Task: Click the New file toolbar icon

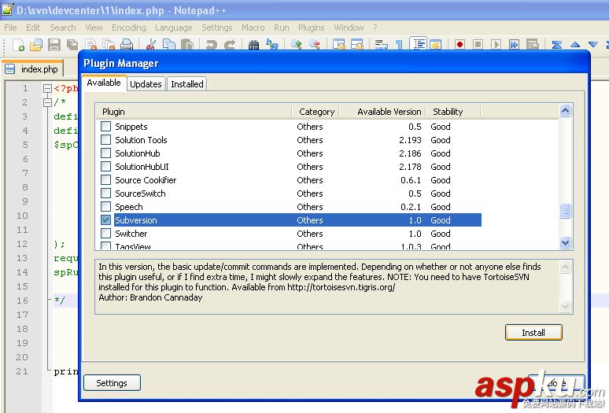Action: (18, 45)
